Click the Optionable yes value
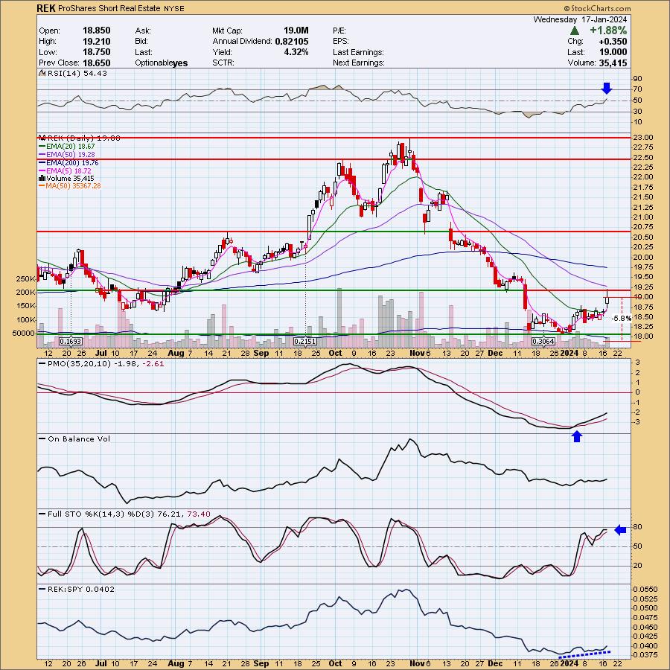The image size is (670, 670). (x=180, y=63)
